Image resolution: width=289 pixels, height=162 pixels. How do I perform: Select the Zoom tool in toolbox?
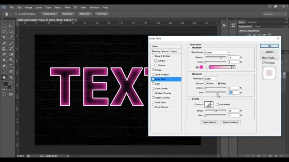pos(11,77)
